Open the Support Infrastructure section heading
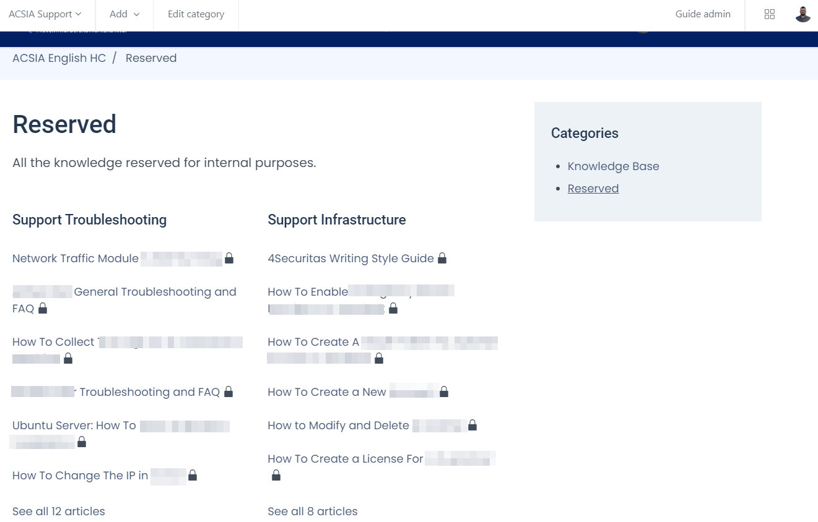This screenshot has width=818, height=522. (337, 220)
